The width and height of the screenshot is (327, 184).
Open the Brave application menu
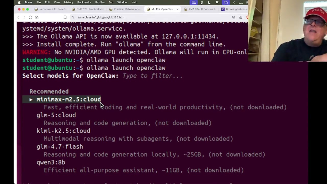[28, 2]
